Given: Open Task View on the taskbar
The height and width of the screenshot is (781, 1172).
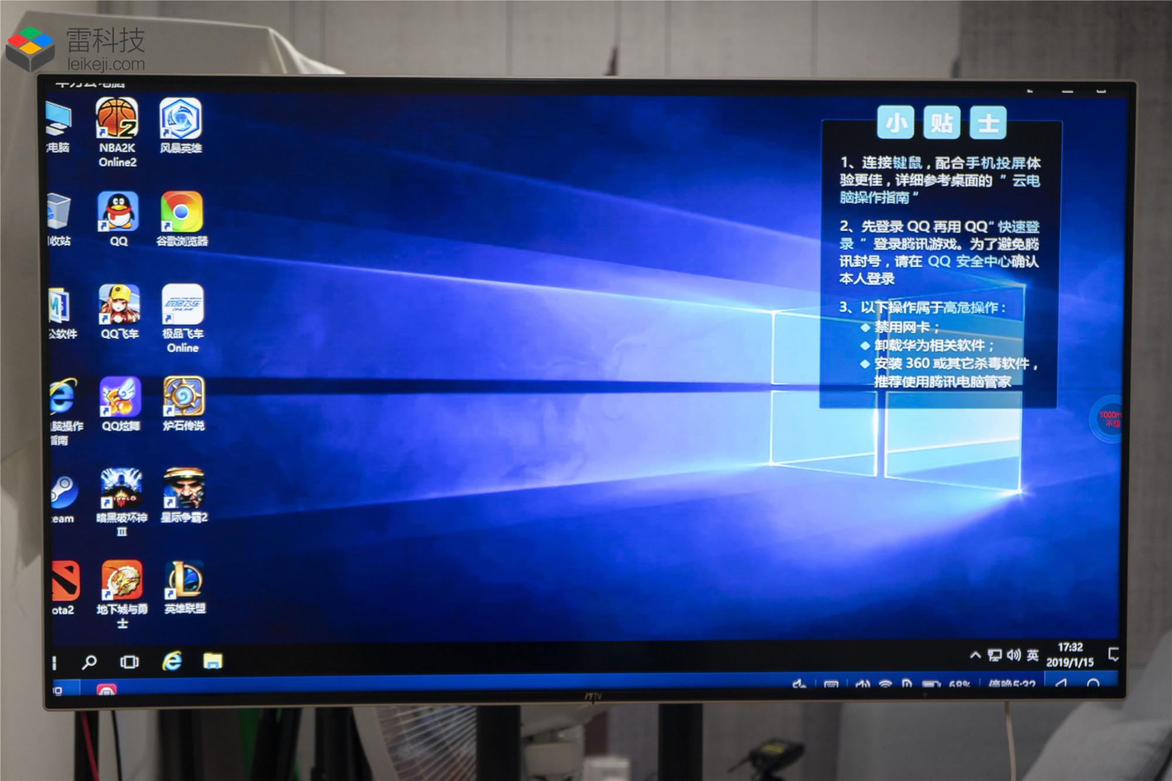Looking at the screenshot, I should coord(130,662).
